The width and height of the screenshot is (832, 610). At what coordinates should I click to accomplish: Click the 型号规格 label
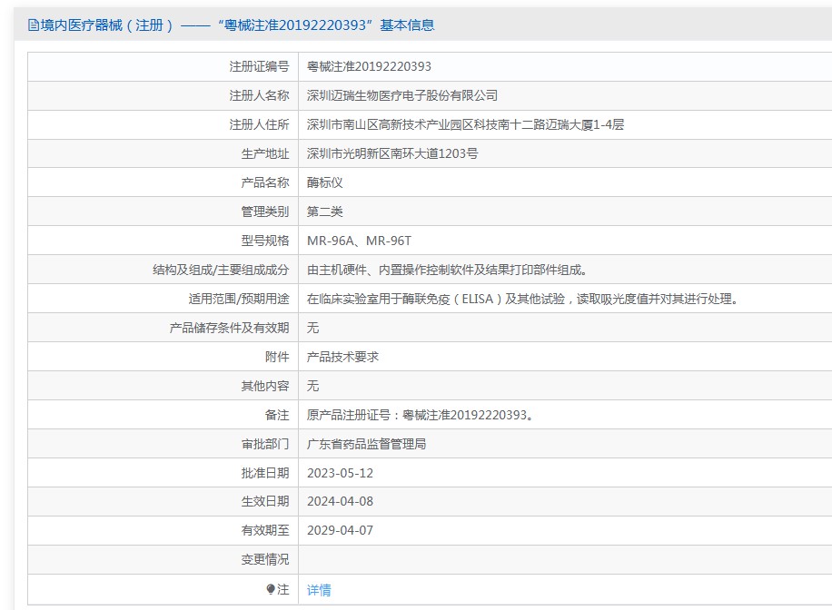265,241
